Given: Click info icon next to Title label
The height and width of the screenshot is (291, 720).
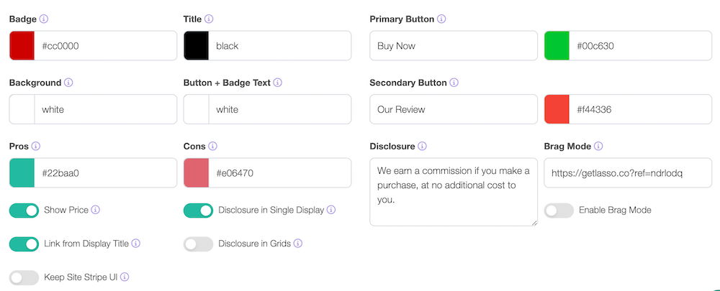Looking at the screenshot, I should [x=209, y=19].
